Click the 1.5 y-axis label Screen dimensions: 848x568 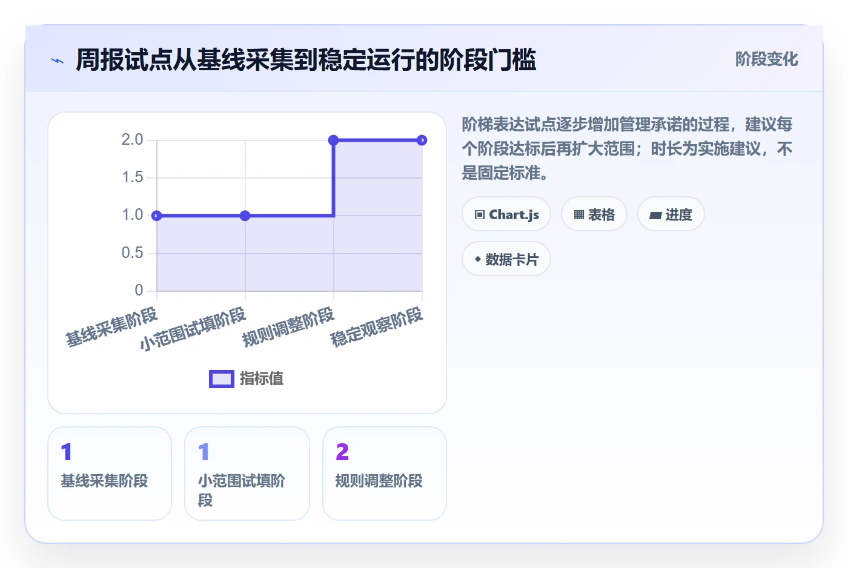tap(133, 177)
